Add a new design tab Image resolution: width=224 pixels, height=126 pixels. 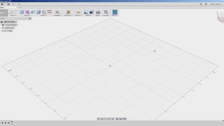20,7
